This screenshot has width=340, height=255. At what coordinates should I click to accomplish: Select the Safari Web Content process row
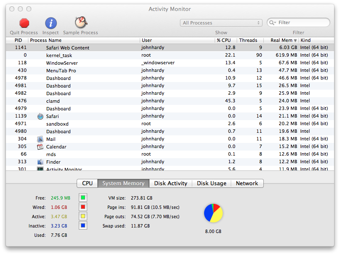[170, 48]
